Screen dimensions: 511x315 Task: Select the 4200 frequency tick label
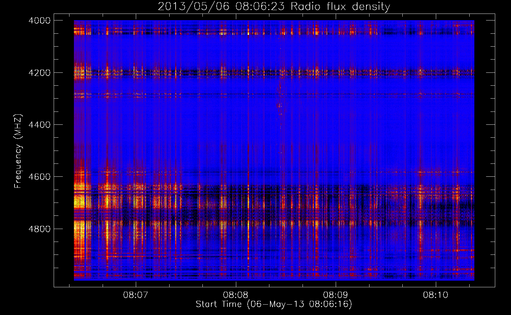coord(39,73)
